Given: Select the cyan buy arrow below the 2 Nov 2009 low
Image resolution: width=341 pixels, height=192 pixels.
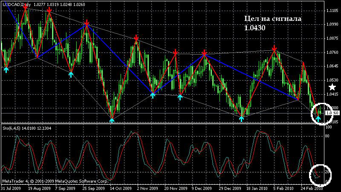Looking at the screenshot, I should [153, 95].
